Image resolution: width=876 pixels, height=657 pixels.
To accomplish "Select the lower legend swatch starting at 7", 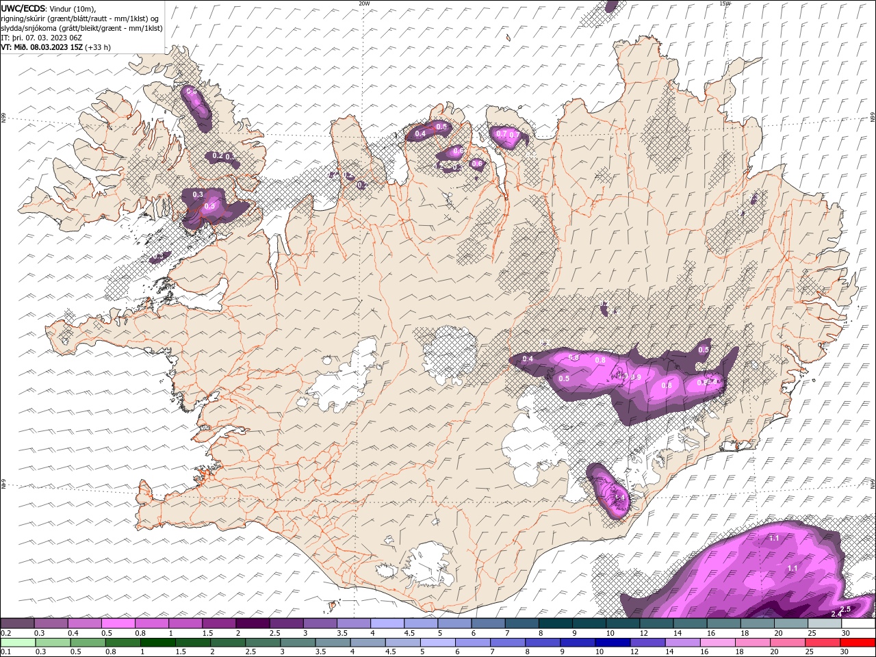I will point(507,643).
